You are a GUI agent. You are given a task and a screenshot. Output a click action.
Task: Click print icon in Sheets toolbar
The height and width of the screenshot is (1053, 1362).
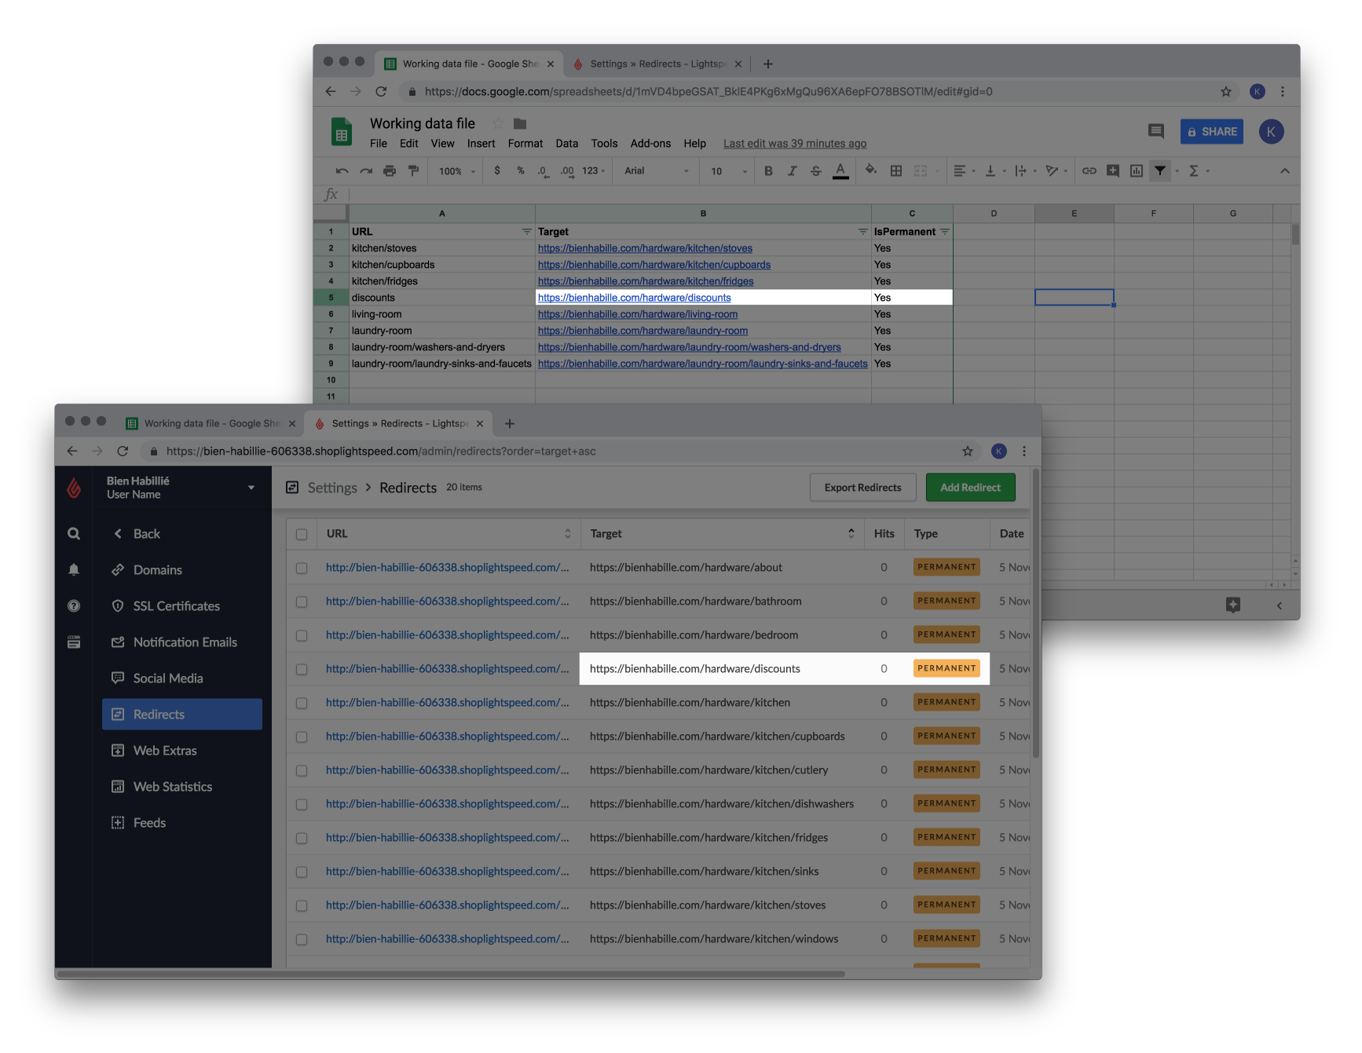390,170
